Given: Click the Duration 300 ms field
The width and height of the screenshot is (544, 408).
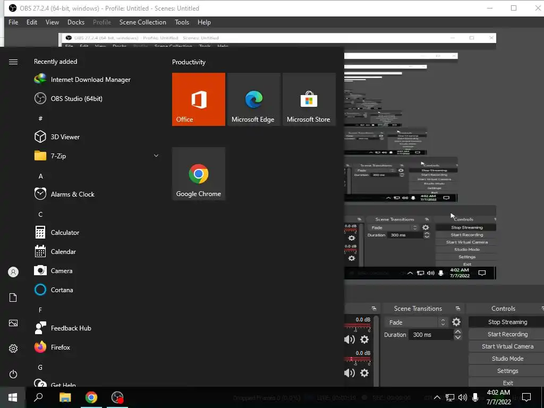Looking at the screenshot, I should pyautogui.click(x=430, y=335).
